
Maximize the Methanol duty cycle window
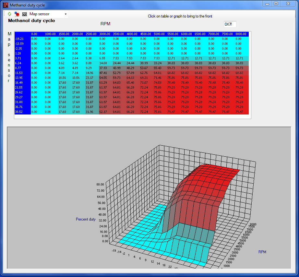click(276, 4)
